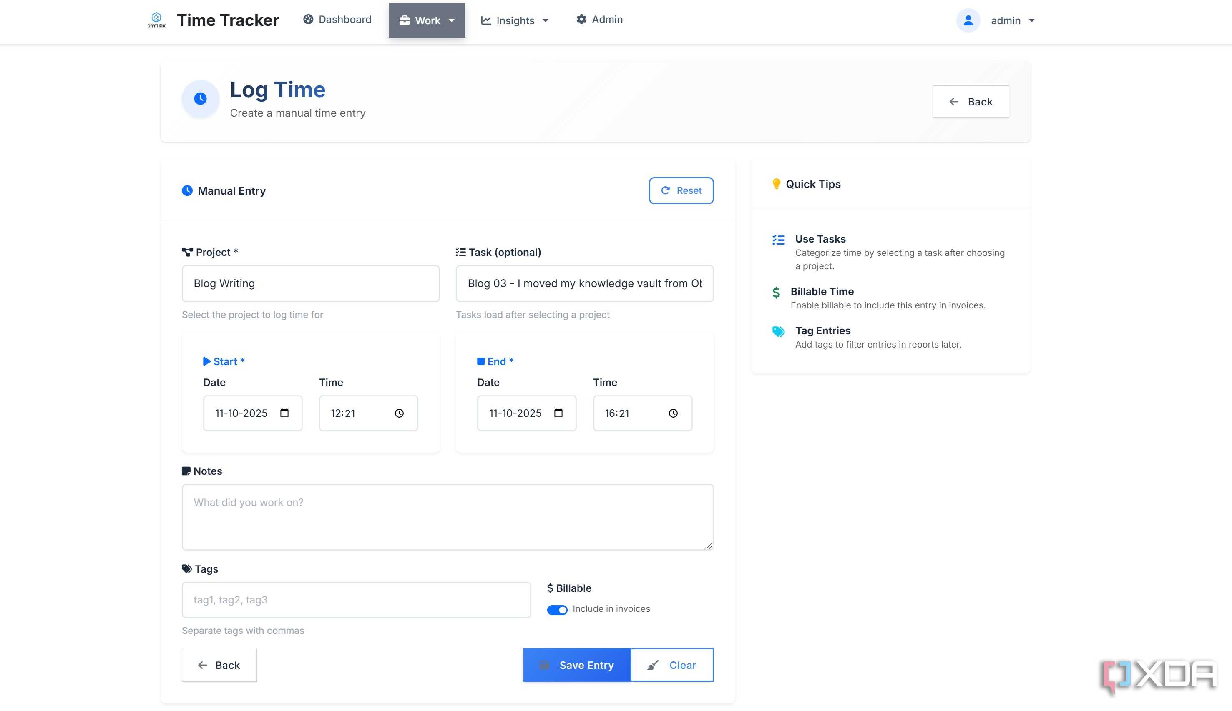This screenshot has width=1232, height=711.
Task: Open the Admin settings page
Action: click(599, 20)
